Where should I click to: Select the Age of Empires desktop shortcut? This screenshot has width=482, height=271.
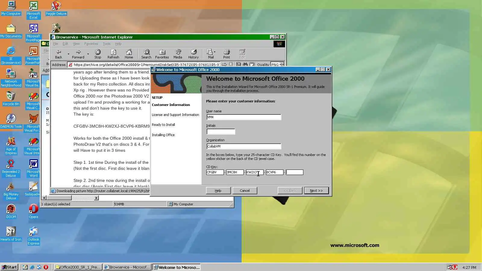click(11, 146)
